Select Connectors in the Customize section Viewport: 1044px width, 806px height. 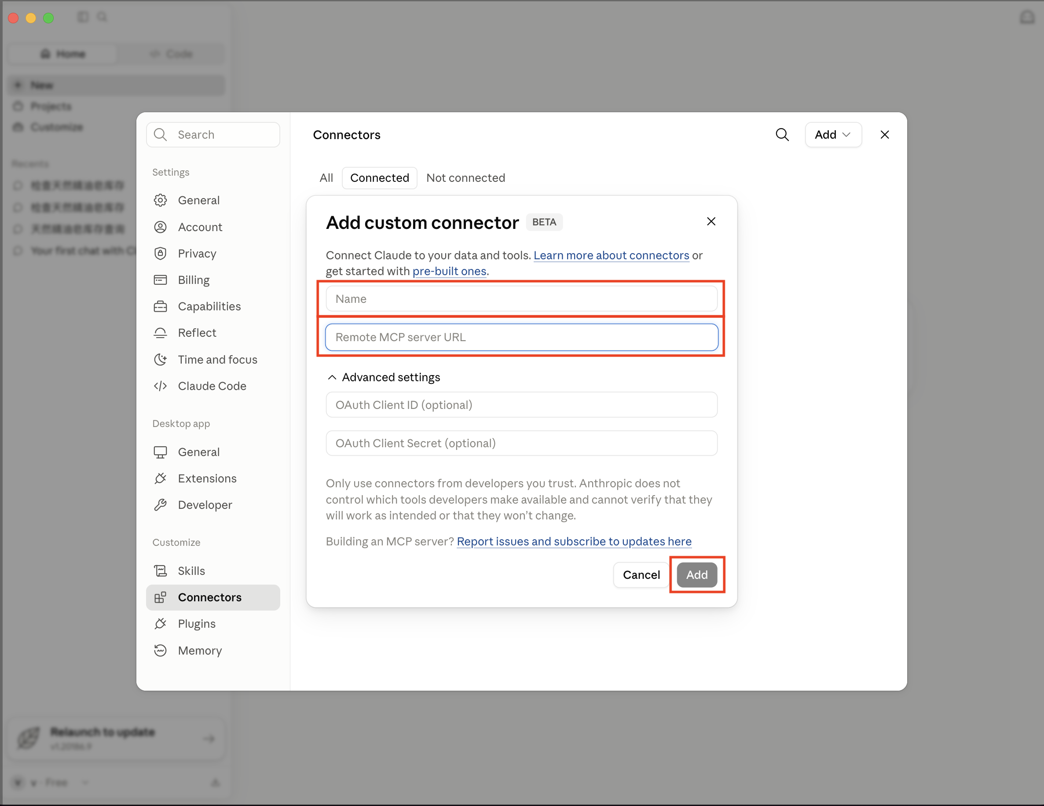click(x=213, y=597)
